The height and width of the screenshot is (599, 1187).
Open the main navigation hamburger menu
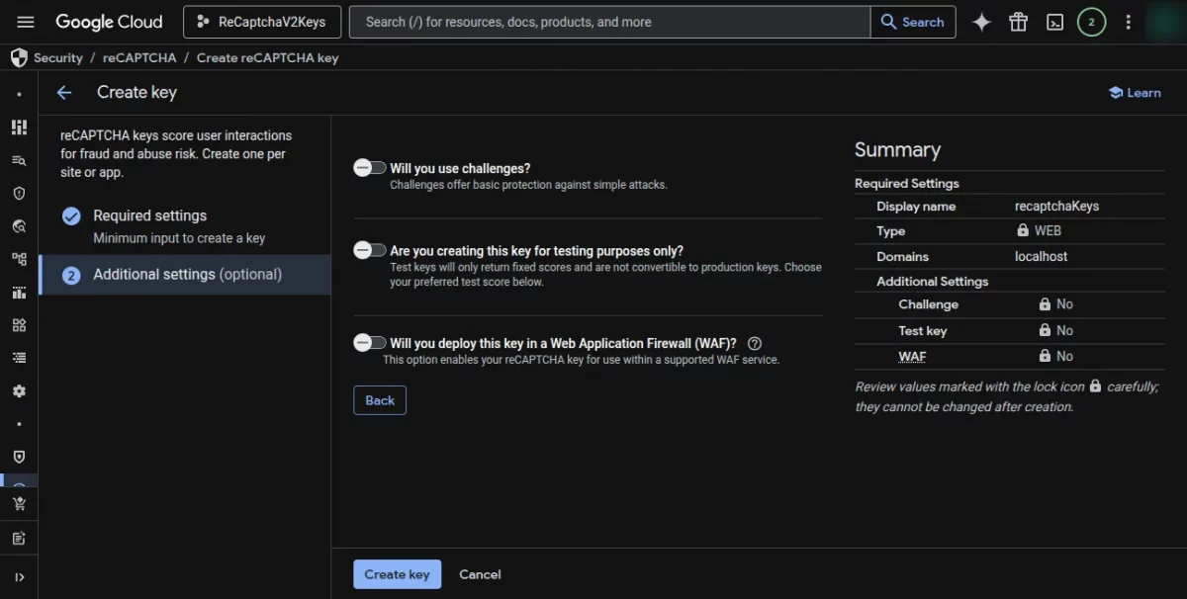tap(26, 22)
